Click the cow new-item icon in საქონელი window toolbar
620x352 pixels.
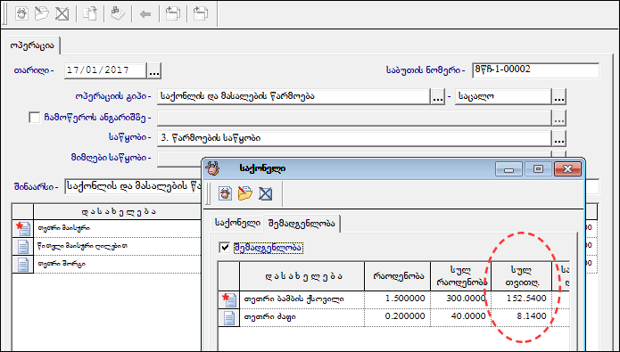[x=226, y=193]
